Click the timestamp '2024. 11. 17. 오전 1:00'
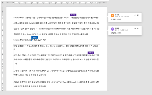Viewport: 152px width, 95px height. 122,16
